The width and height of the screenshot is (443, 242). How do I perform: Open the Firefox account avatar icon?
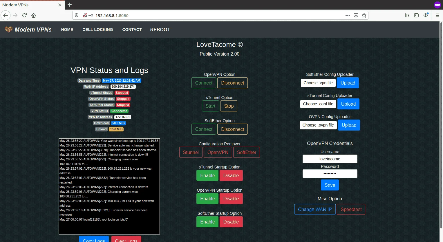coord(426,15)
